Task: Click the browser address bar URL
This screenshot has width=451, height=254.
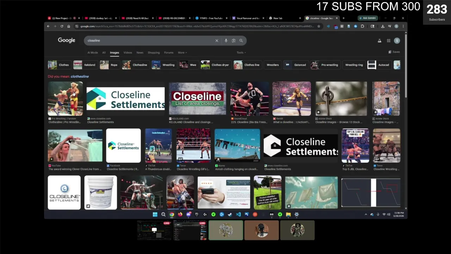Action: click(197, 26)
